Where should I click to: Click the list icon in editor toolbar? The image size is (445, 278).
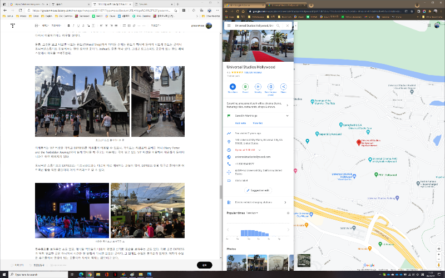tap(124, 26)
